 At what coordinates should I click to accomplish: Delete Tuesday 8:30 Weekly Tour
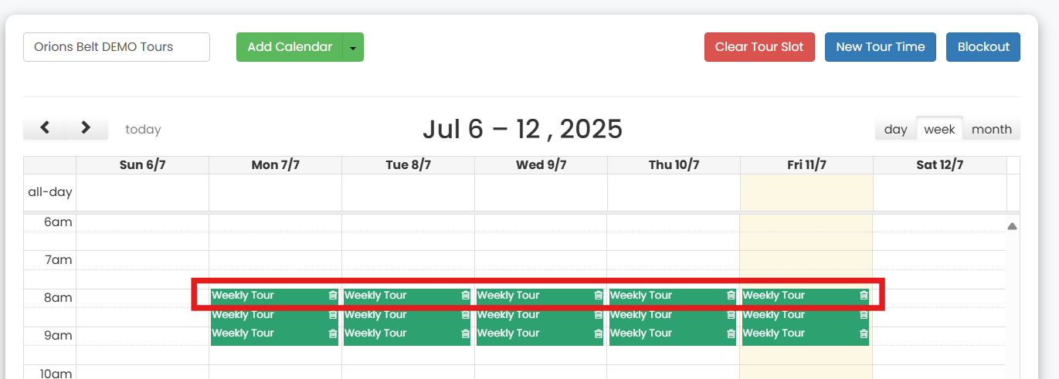(465, 315)
